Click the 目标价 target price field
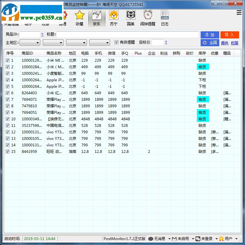 coord(158,42)
